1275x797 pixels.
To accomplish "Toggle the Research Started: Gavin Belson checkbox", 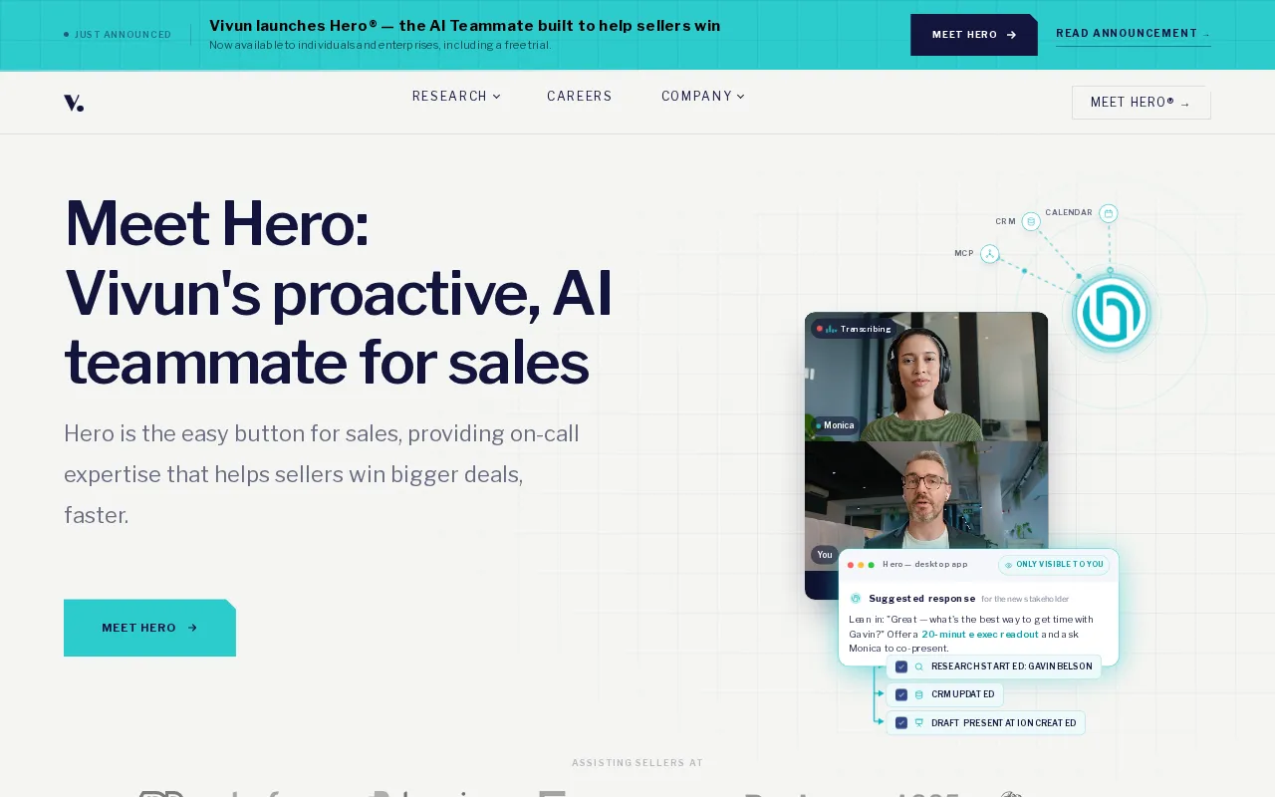I will click(x=901, y=666).
